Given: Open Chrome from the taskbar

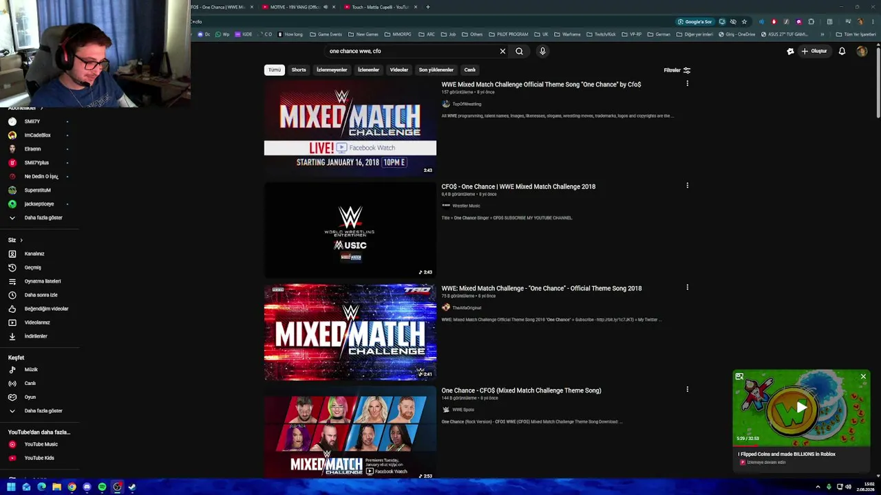Looking at the screenshot, I should [72, 487].
